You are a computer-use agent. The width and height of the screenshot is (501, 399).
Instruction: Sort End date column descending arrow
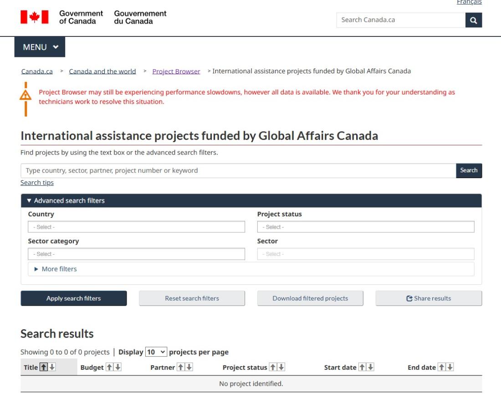click(450, 367)
